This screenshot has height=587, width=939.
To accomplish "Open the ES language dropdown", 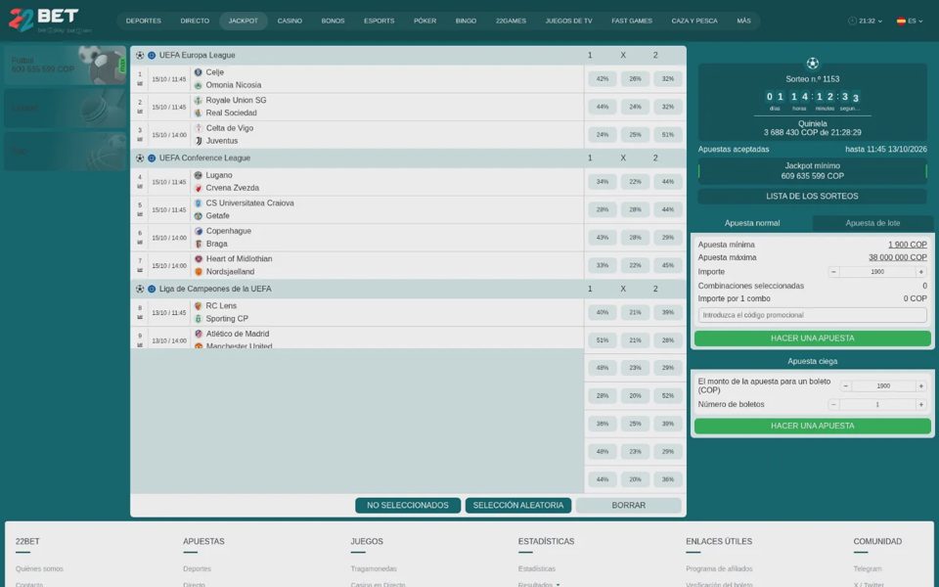I will tap(910, 21).
